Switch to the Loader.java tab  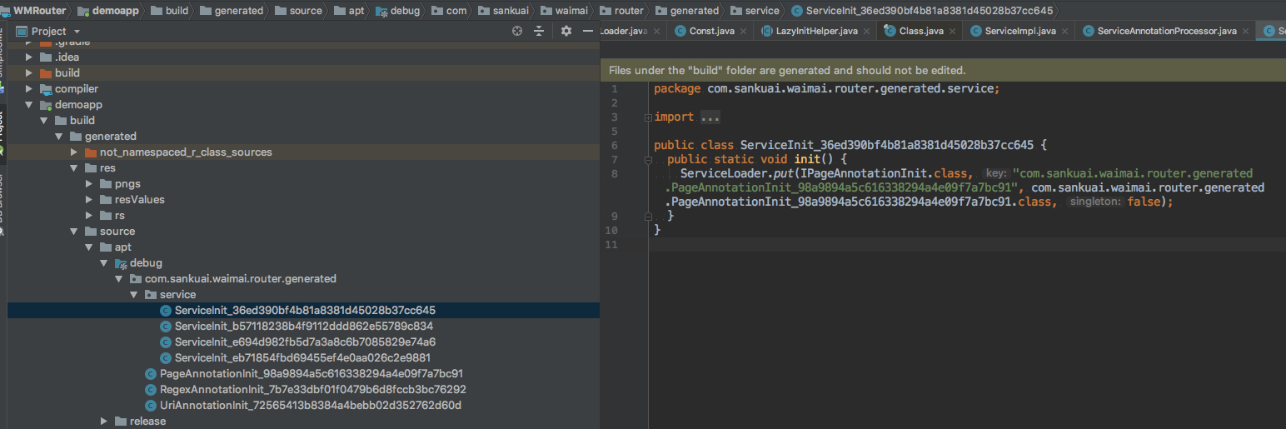click(623, 31)
